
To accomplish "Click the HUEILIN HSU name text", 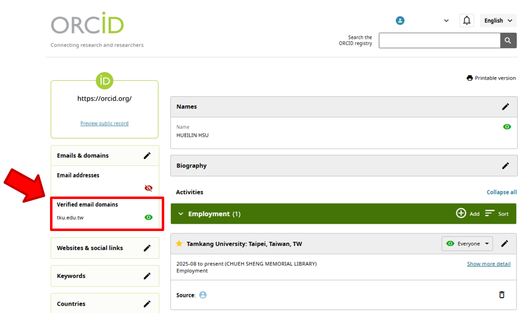I will pyautogui.click(x=192, y=135).
